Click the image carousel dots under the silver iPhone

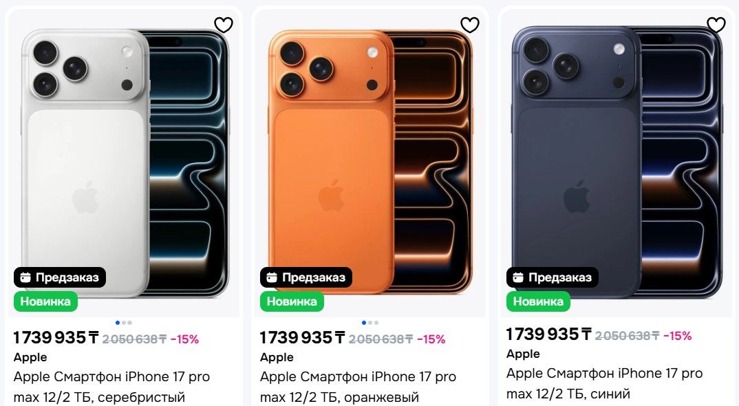124,322
